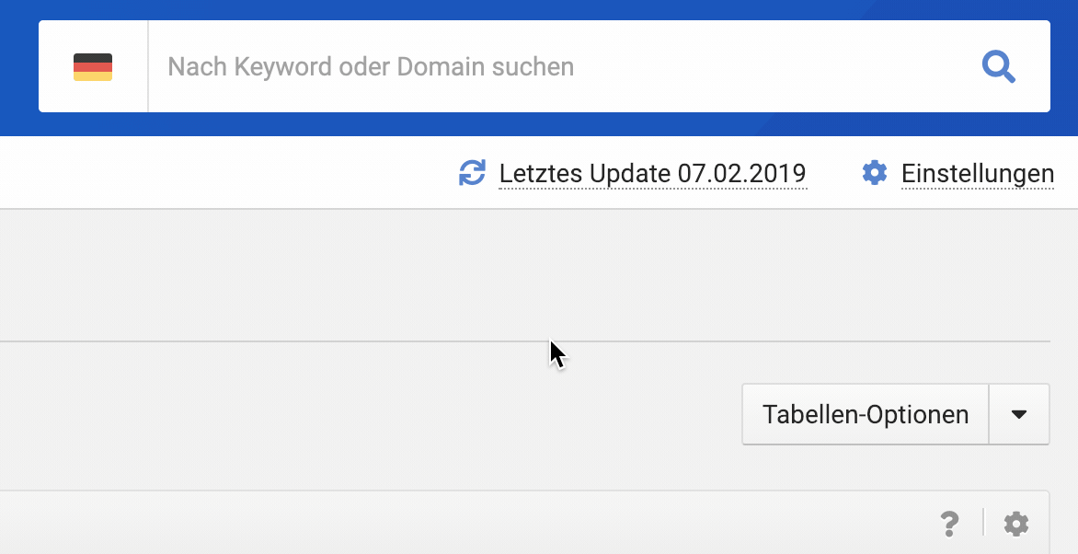Select the black-red-gold flag in the search bar
This screenshot has height=554, width=1078.
tap(93, 67)
